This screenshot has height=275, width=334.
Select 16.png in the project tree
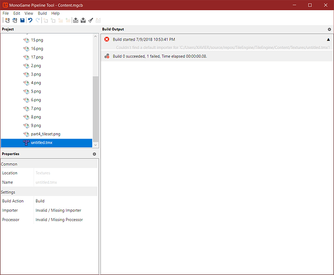pyautogui.click(x=37, y=48)
